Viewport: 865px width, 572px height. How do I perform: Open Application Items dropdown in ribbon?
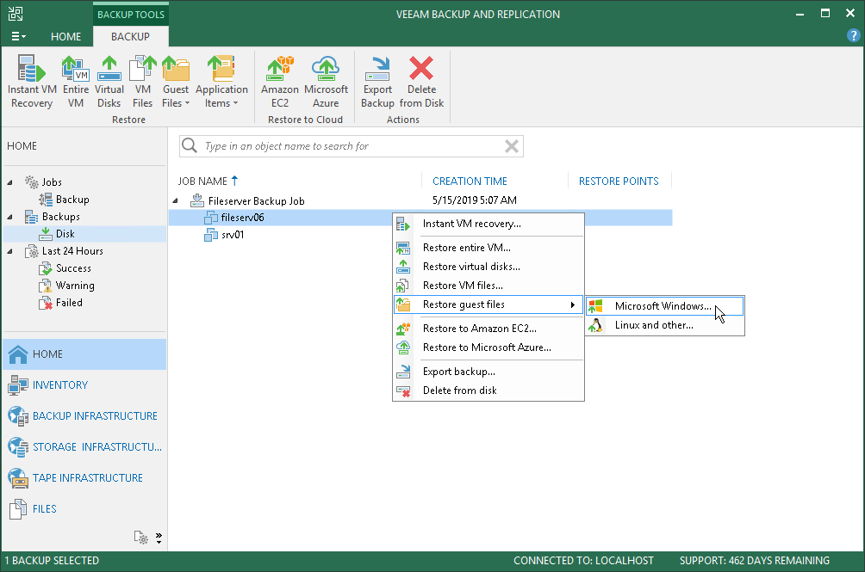(x=221, y=82)
